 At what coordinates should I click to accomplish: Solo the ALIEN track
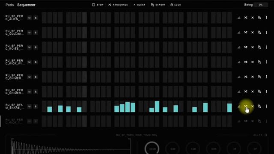point(36,18)
